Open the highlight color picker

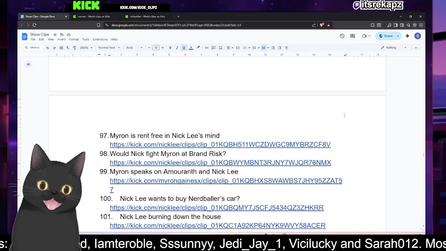point(198,48)
